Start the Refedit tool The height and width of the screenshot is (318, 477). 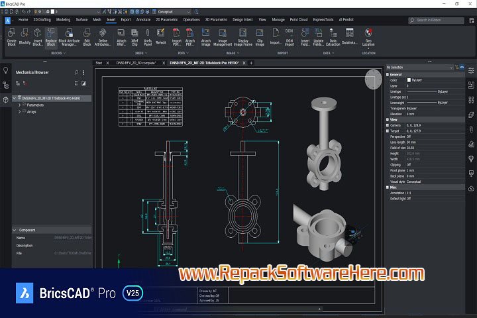point(160,37)
